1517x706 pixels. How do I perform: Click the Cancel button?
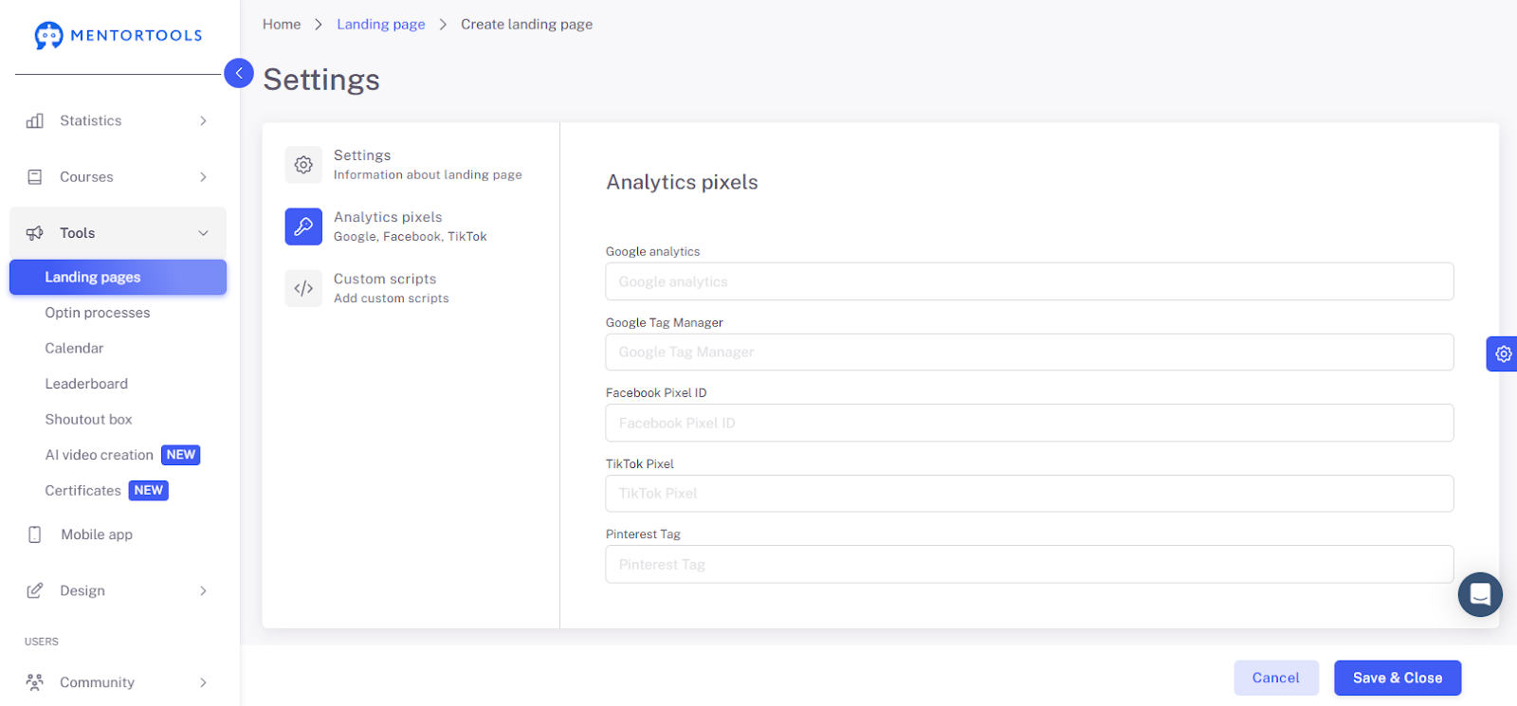(1276, 678)
